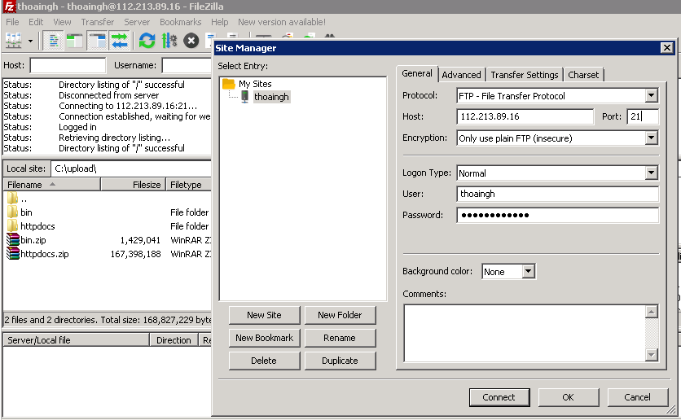Toggle transfer queue display icon
This screenshot has height=420, width=681.
(120, 41)
